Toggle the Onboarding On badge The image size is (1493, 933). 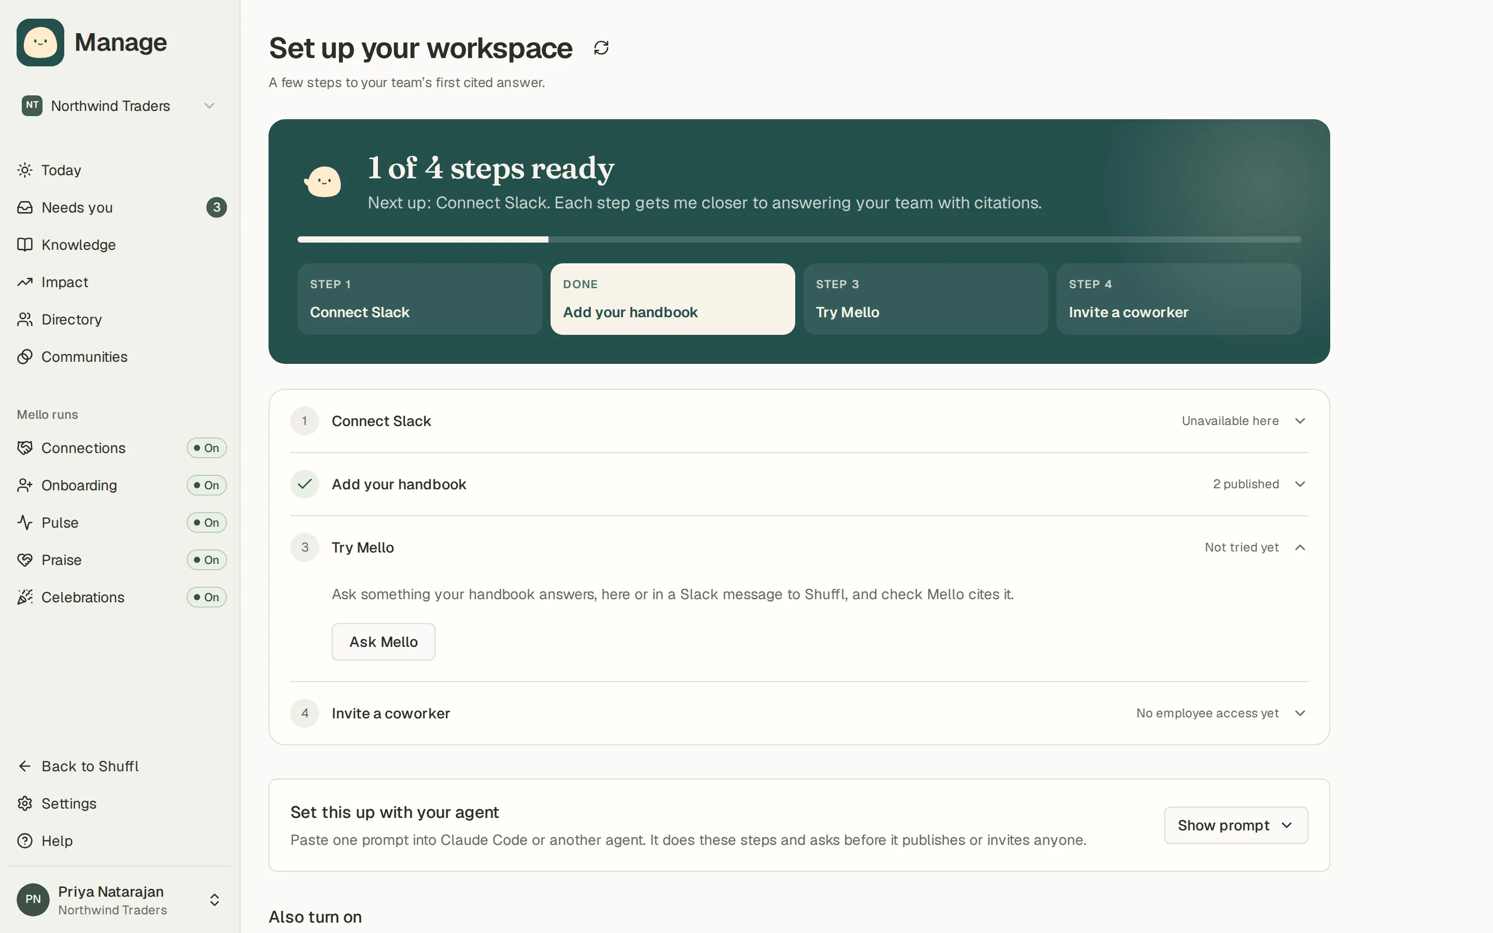207,486
